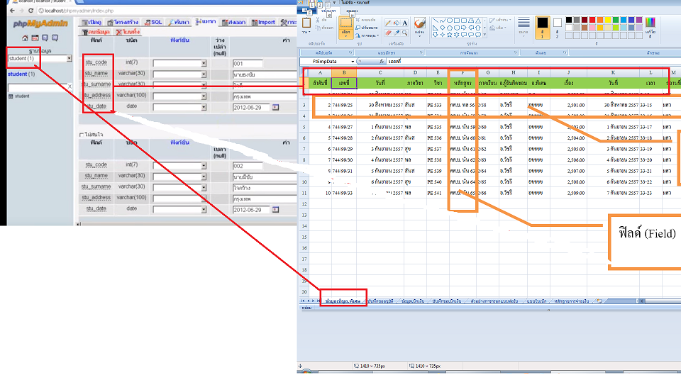Image resolution: width=681 pixels, height=375 pixels.
Task: Open Paint application menu button
Action: coord(306,11)
